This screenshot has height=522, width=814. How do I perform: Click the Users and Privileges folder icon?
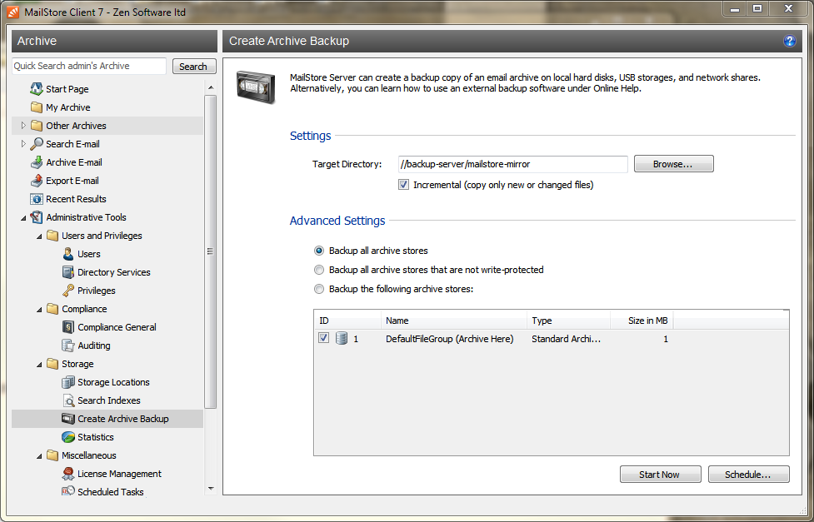pyautogui.click(x=52, y=236)
